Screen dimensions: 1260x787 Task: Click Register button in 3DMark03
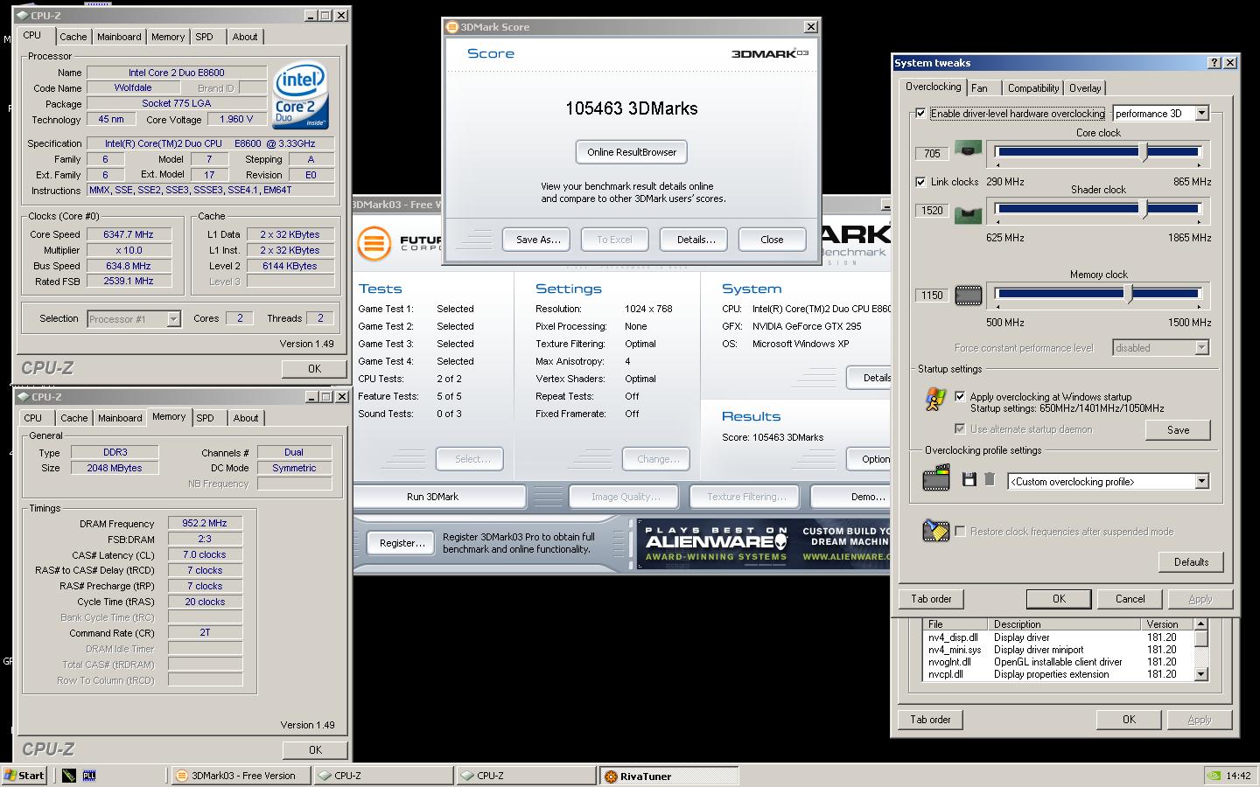[x=402, y=543]
